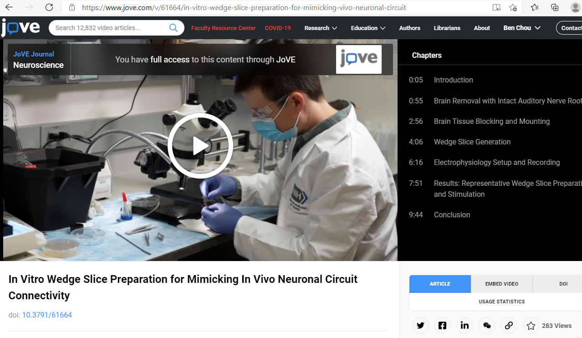Switch to the Embed Video tab
Screen dimensions: 582x338
[x=501, y=284]
